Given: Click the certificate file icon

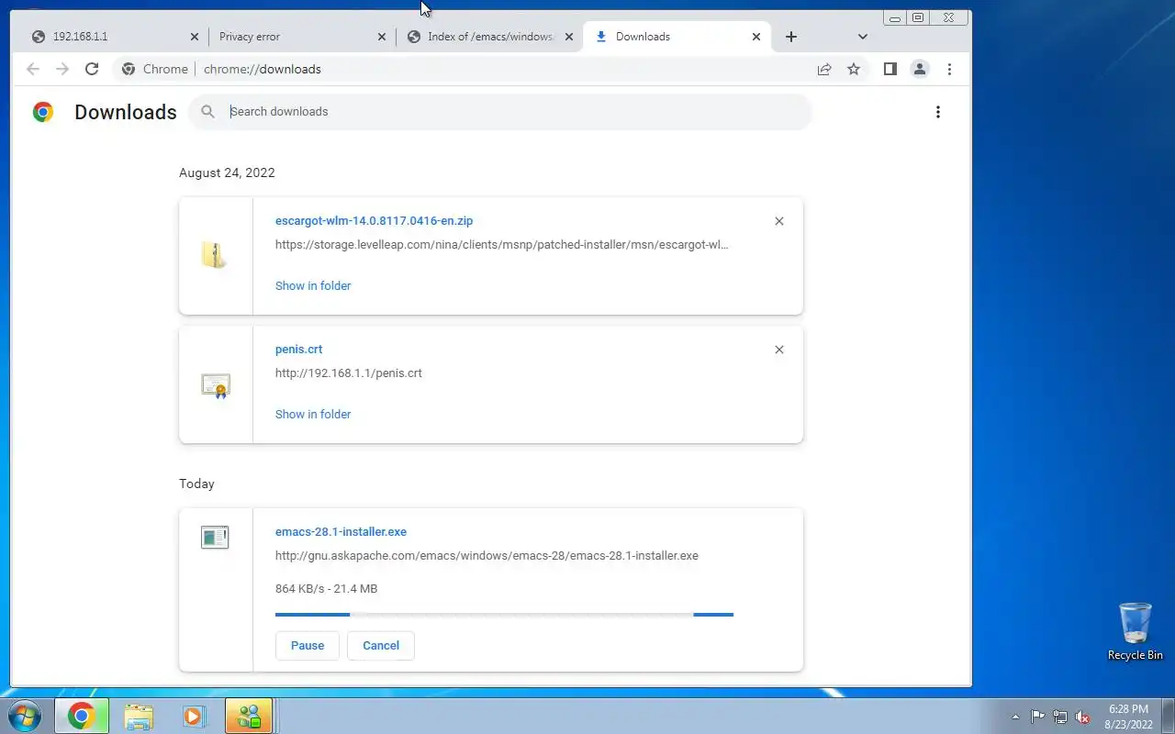Looking at the screenshot, I should coord(215,384).
